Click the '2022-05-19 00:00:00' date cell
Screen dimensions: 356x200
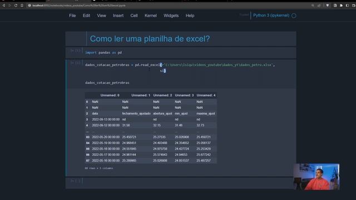tap(106, 143)
